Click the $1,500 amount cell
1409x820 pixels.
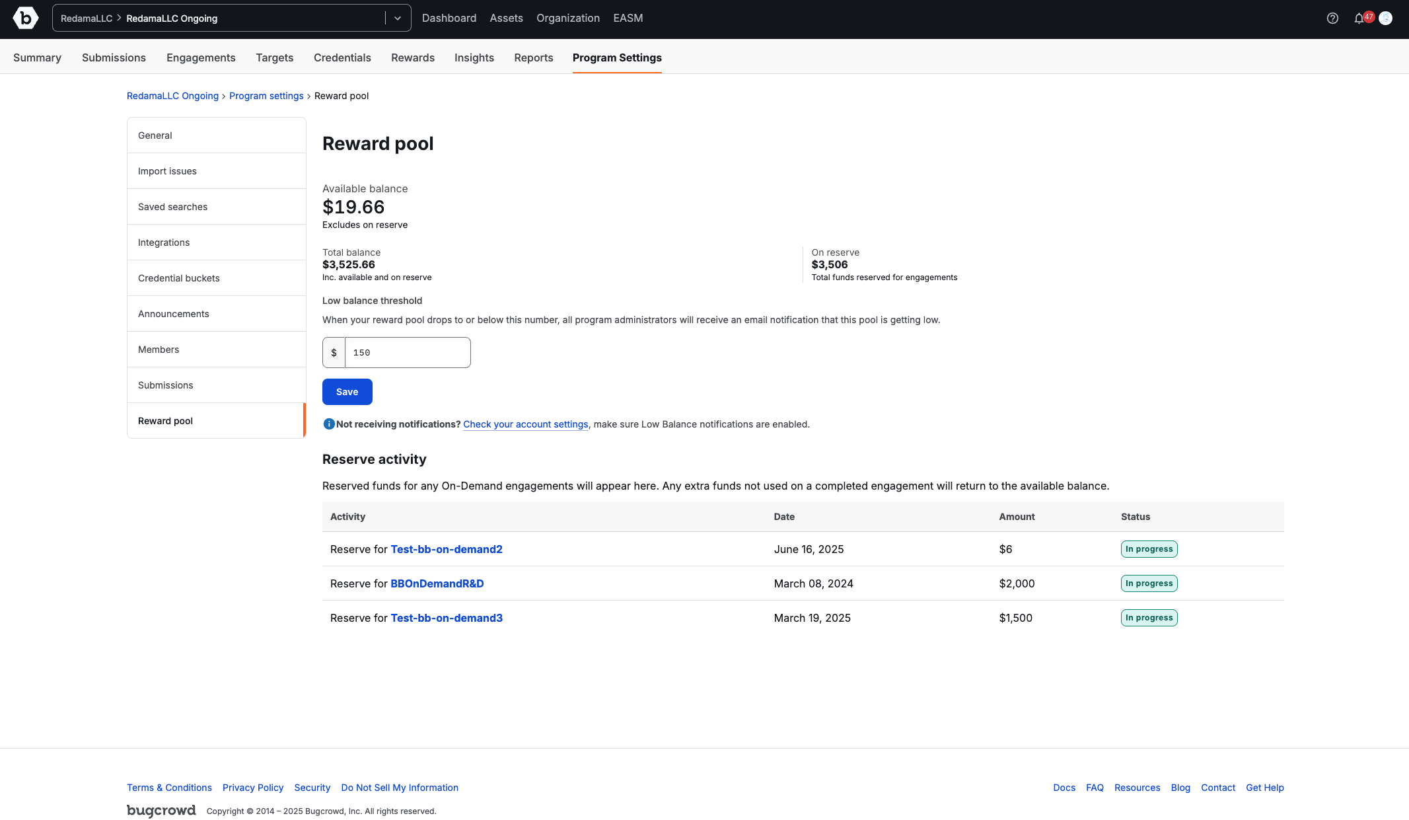1016,618
